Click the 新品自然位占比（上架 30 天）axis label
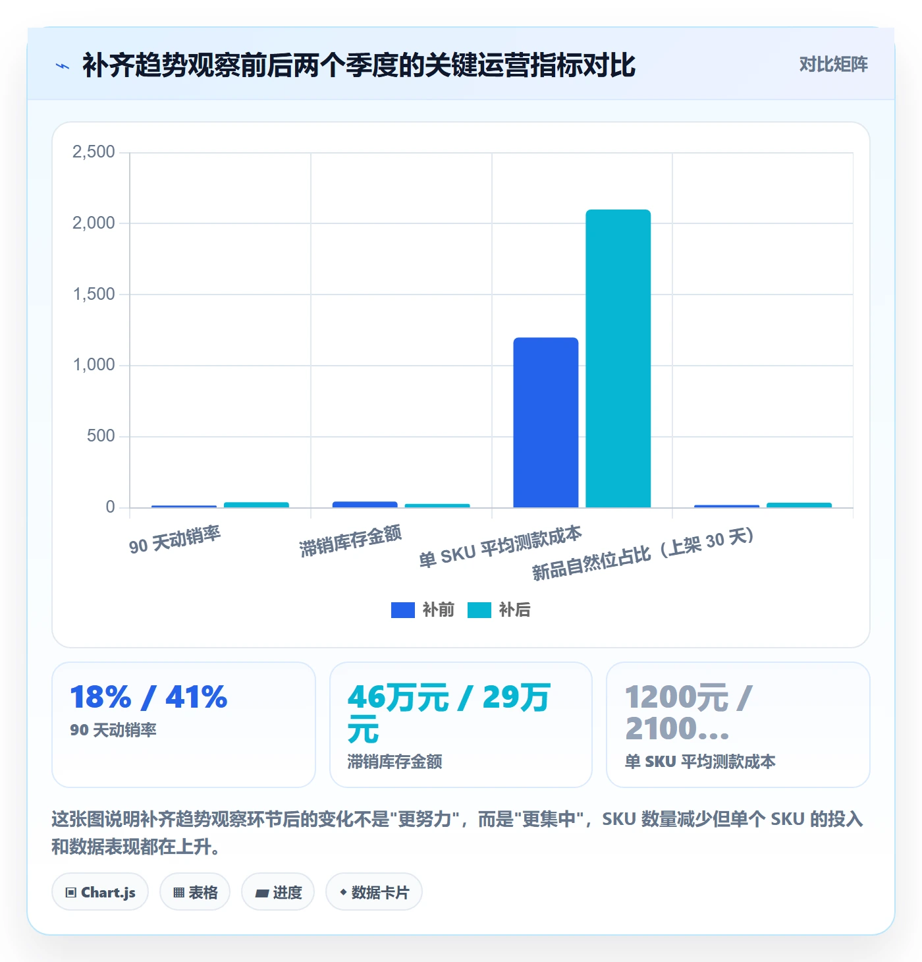The height and width of the screenshot is (962, 922). click(643, 554)
